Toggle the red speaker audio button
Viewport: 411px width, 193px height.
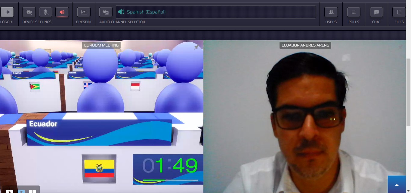[x=62, y=12]
